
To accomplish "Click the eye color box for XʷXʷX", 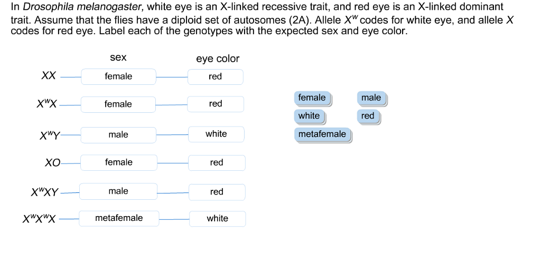I will coord(217,219).
